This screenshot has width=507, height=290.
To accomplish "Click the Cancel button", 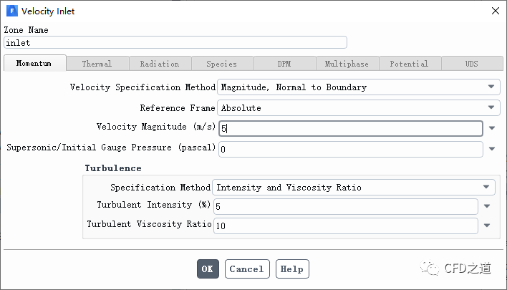I will 247,269.
